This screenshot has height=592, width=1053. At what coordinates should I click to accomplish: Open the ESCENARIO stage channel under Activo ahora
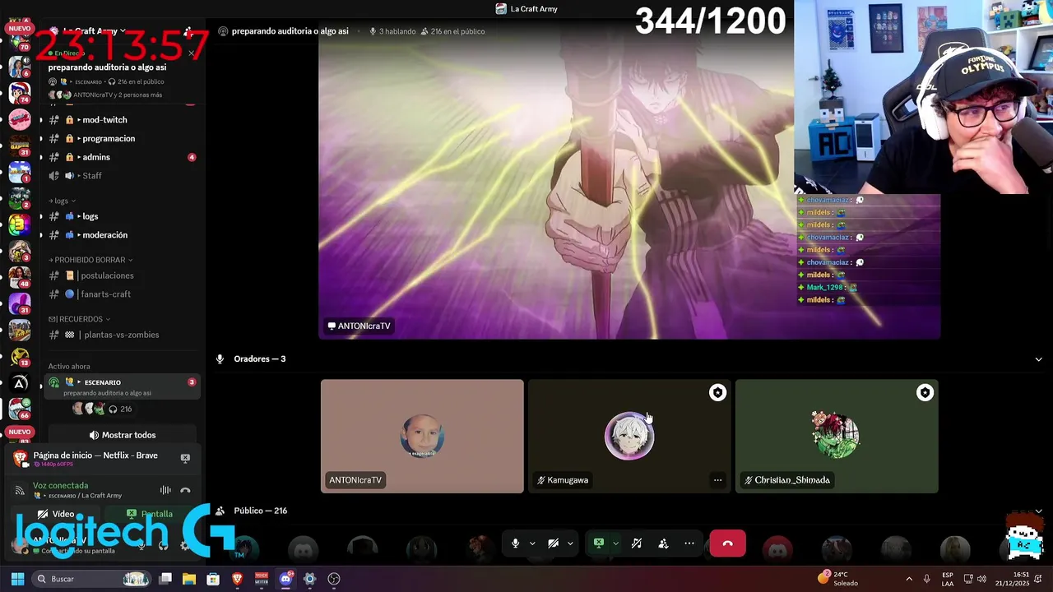[123, 386]
